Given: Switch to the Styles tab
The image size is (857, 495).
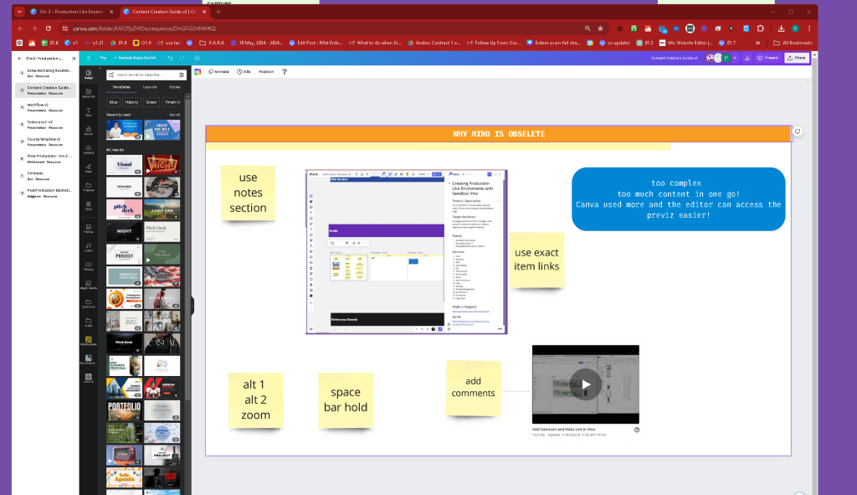Looking at the screenshot, I should [175, 87].
